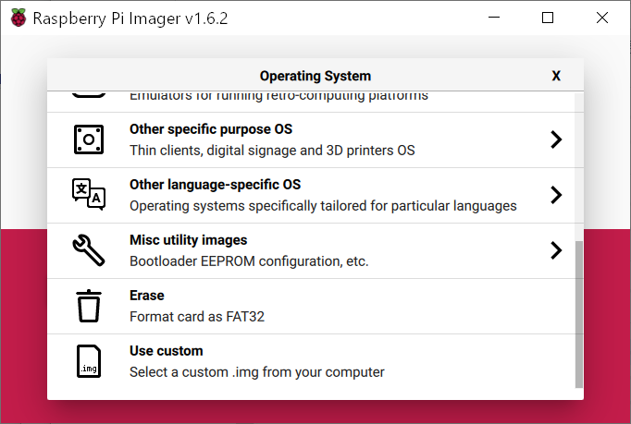
Task: Expand Misc utility images chevron
Action: 555,250
